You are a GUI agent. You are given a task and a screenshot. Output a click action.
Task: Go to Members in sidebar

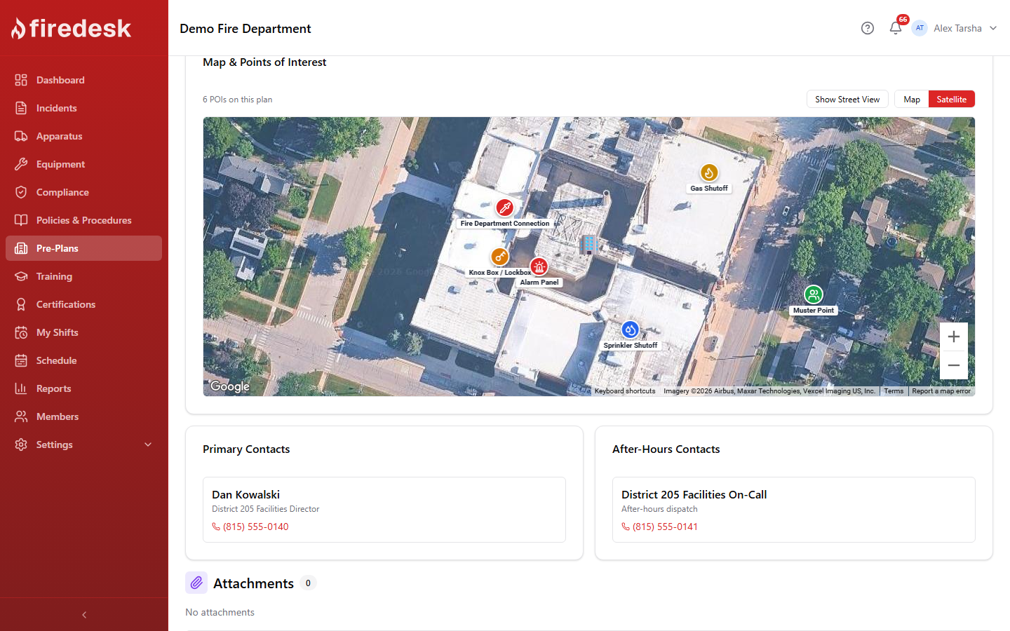(x=83, y=416)
